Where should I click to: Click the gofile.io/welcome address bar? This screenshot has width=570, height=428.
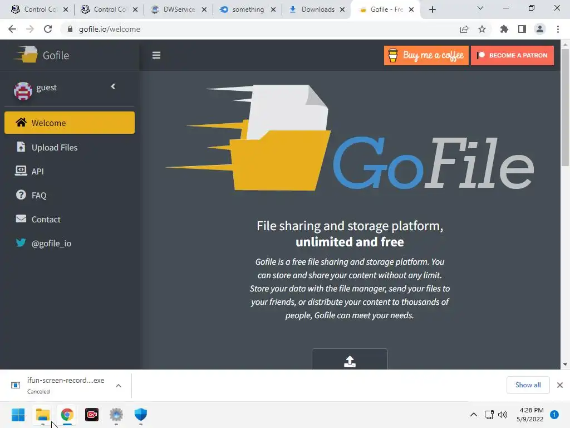254,29
